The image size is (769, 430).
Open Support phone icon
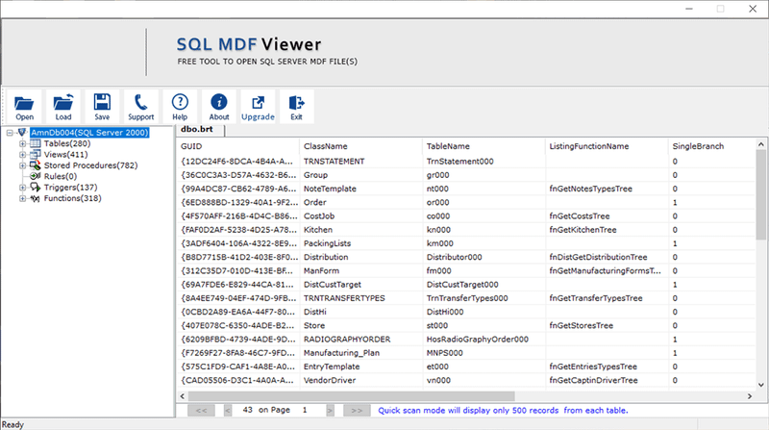140,107
